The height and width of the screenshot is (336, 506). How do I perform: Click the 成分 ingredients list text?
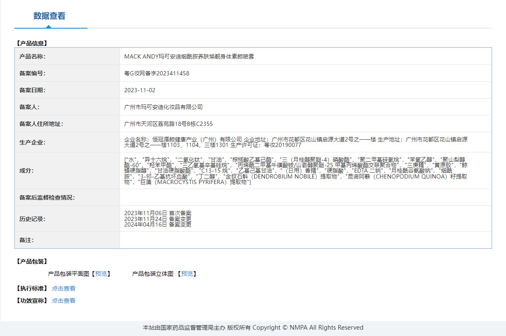(x=296, y=171)
